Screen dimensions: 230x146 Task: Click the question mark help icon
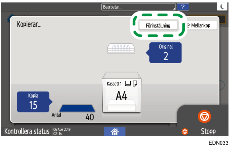coord(183,7)
